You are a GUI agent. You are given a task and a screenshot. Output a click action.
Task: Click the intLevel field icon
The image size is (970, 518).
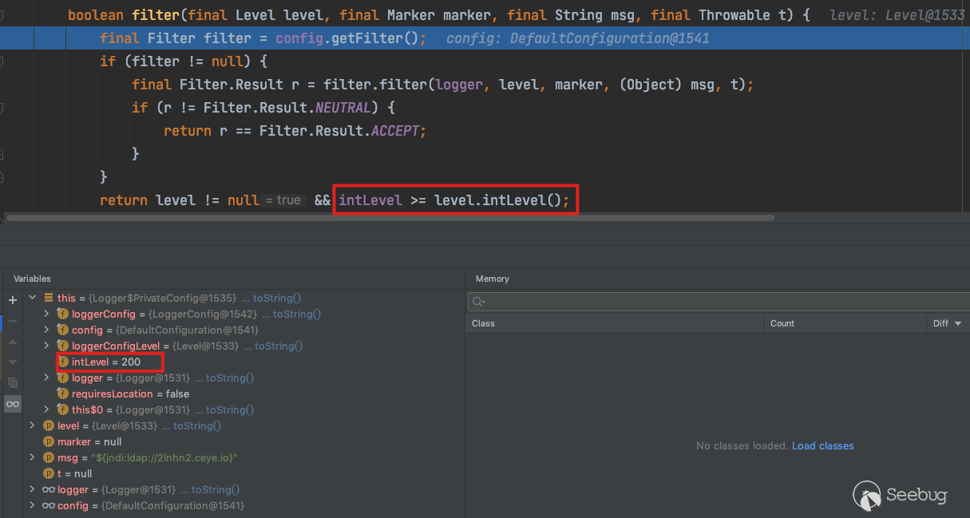(x=63, y=362)
